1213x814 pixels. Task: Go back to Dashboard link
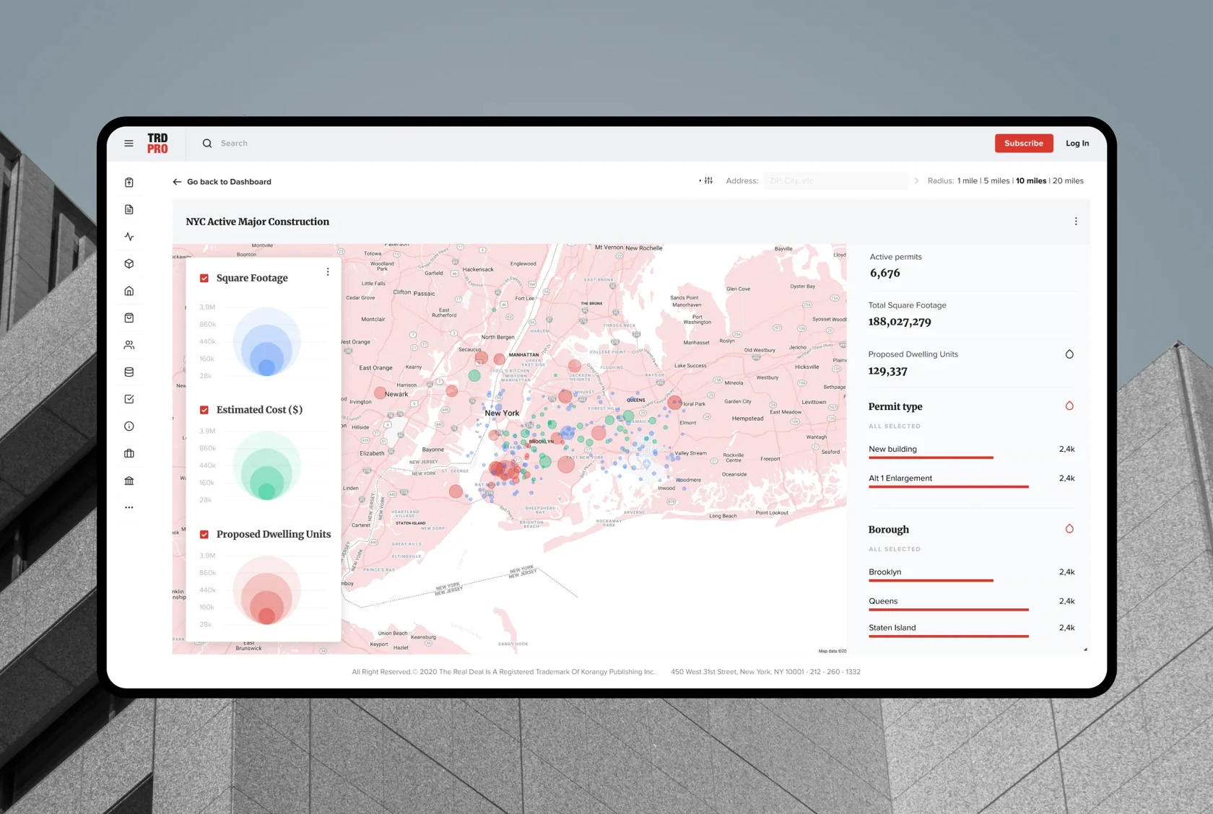pos(222,182)
